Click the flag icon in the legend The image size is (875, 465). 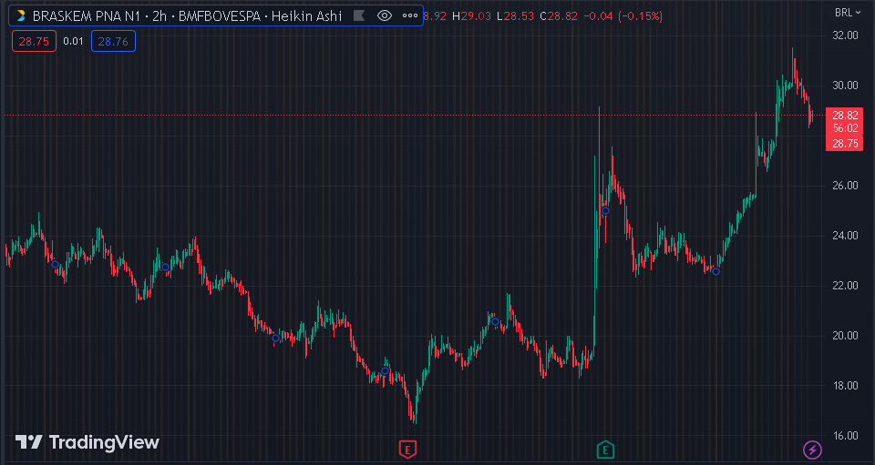coord(359,16)
